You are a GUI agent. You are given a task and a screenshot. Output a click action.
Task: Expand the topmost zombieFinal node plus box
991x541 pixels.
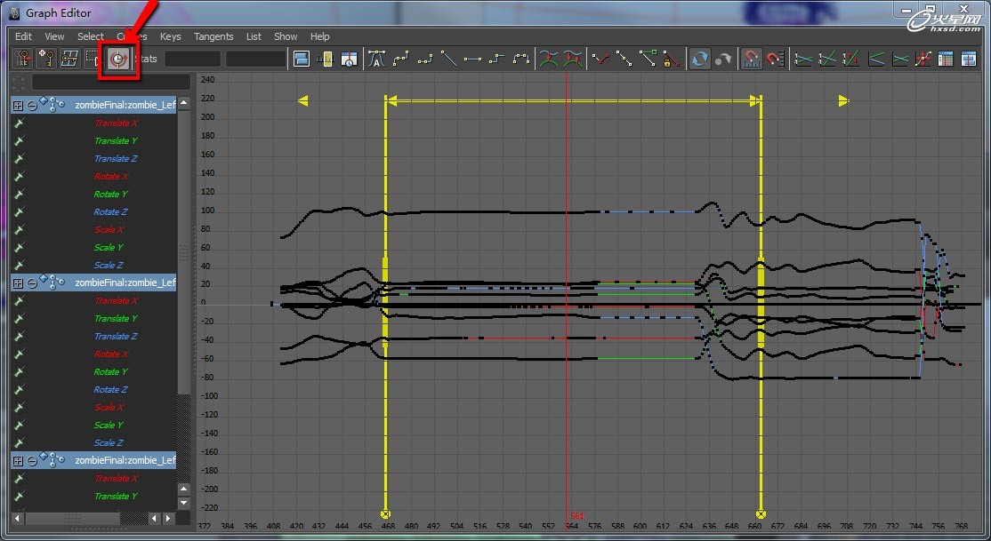(x=18, y=106)
